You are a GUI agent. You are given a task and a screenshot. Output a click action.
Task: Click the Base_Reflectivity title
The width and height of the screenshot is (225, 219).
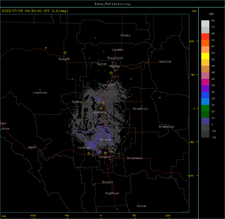113,4
